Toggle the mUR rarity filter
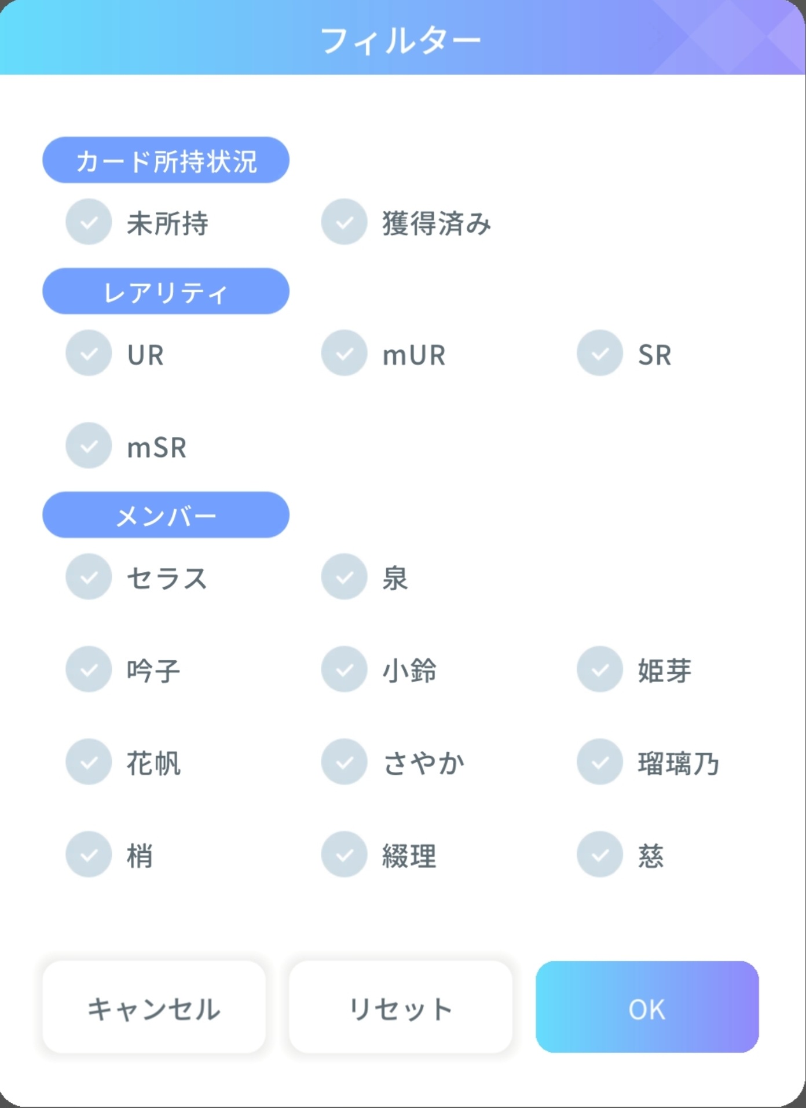 345,354
